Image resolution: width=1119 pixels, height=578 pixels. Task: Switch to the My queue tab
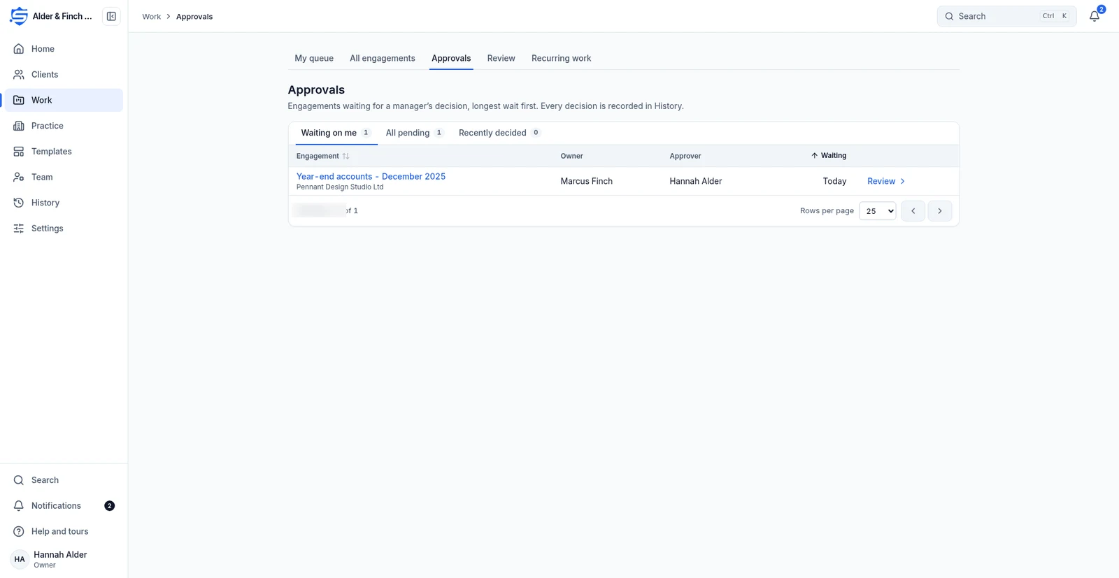[x=314, y=58]
